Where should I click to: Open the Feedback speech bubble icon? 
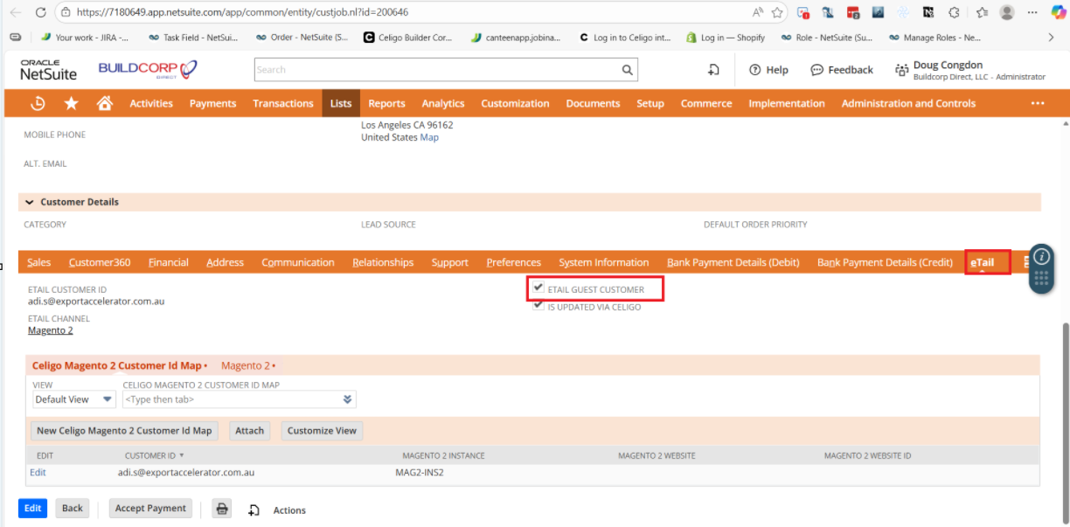click(816, 70)
